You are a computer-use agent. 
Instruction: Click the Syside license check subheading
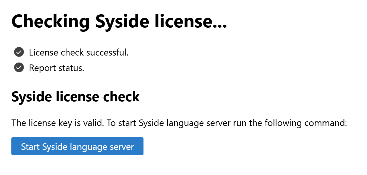tap(75, 97)
